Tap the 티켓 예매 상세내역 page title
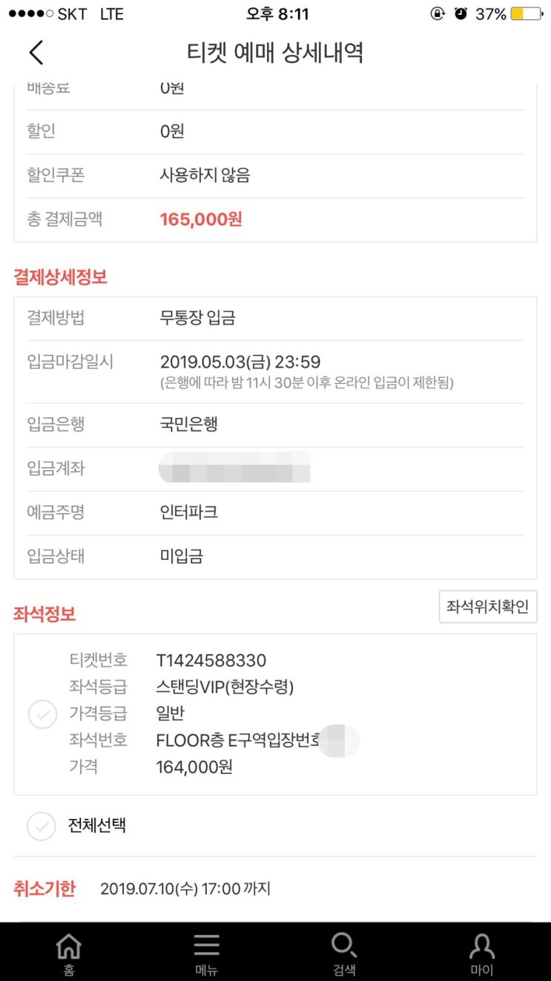The height and width of the screenshot is (981, 551). 275,53
